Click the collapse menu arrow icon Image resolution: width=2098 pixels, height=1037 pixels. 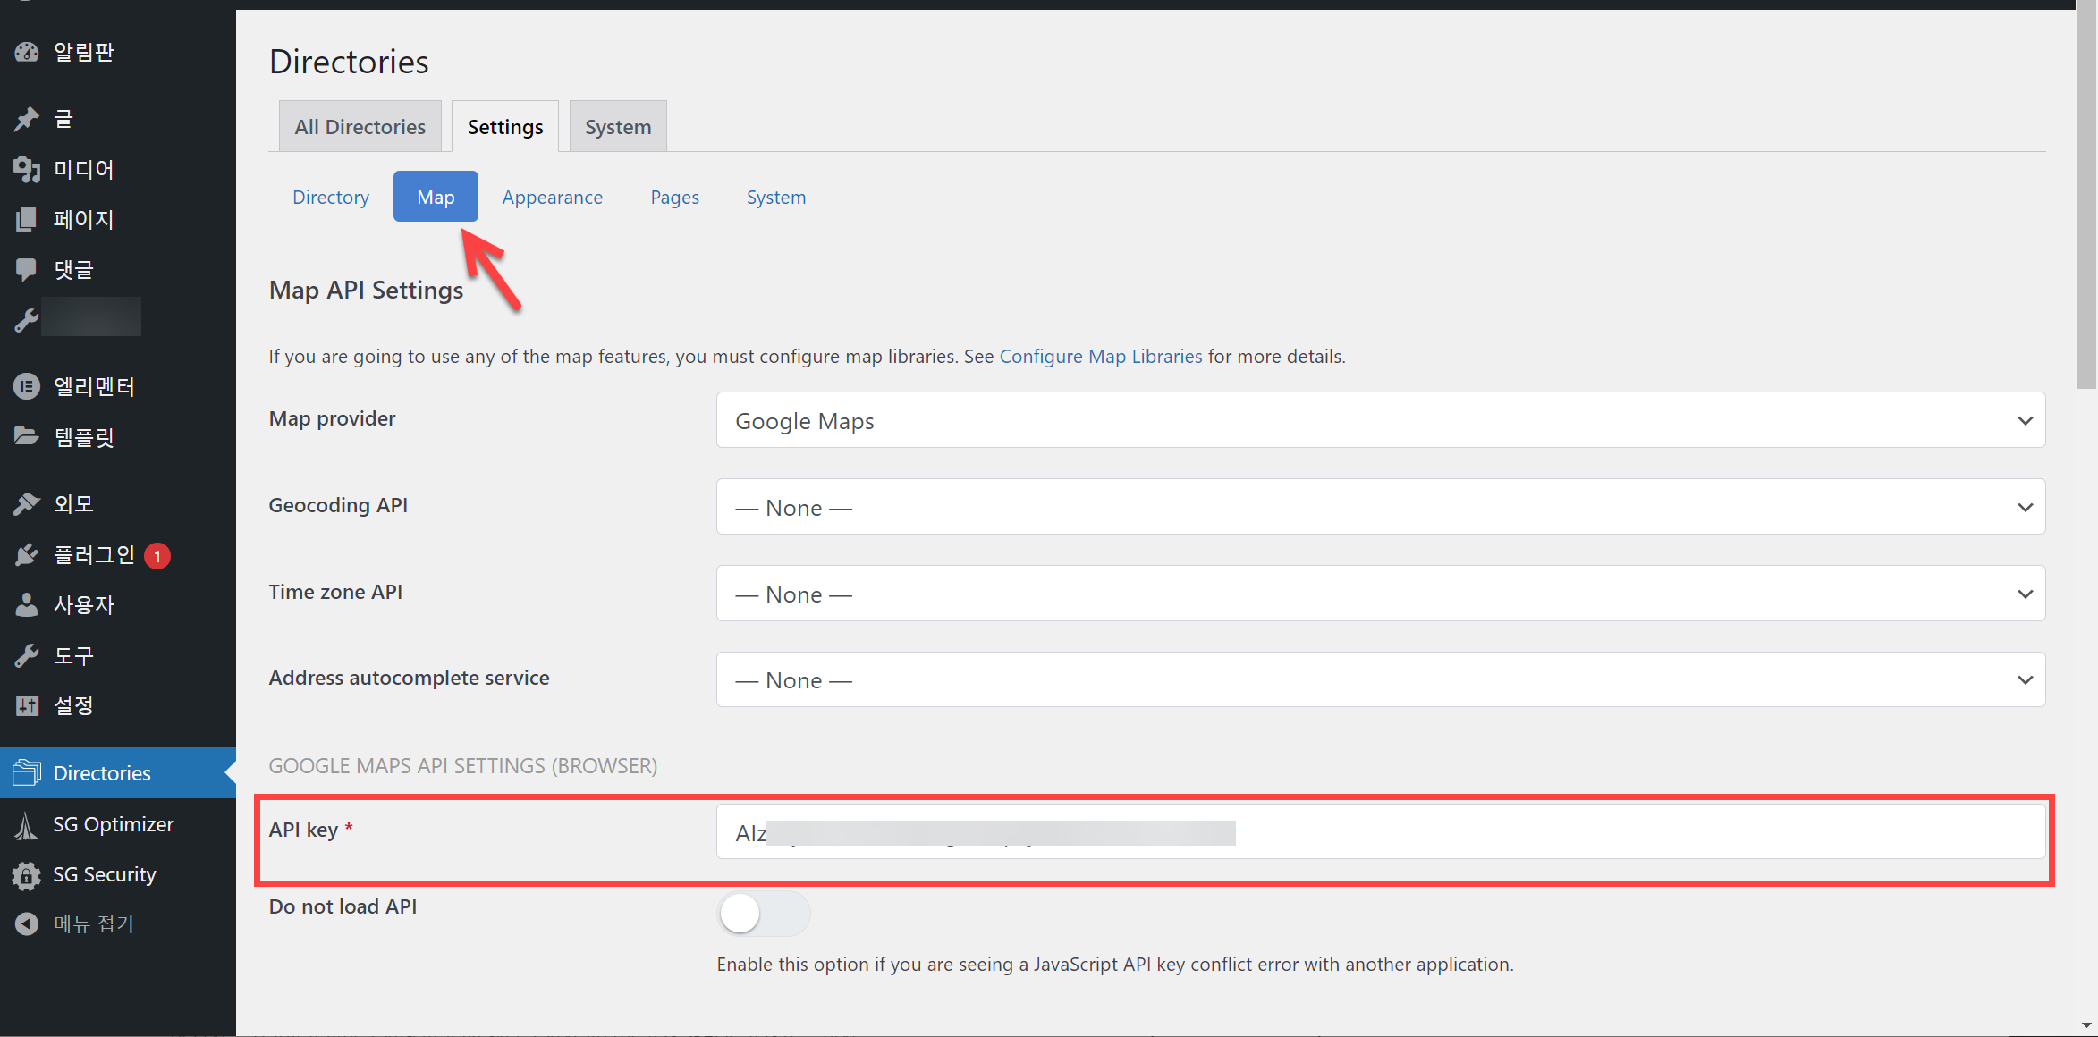point(27,923)
